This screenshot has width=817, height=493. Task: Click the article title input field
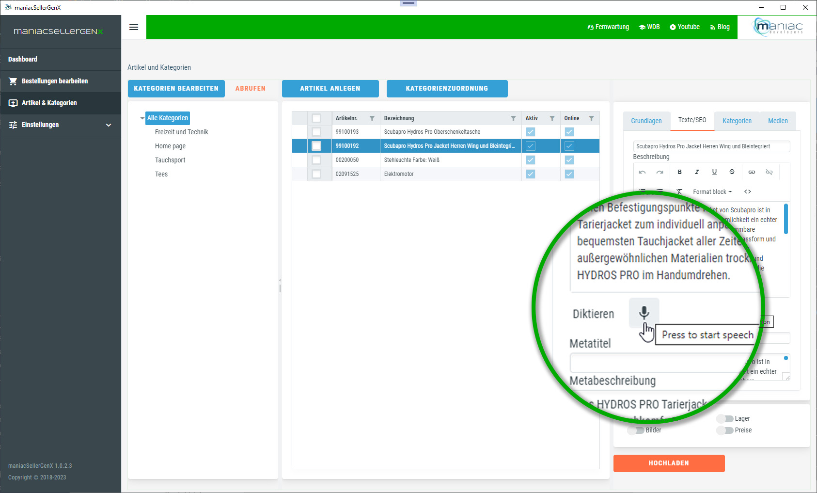711,146
